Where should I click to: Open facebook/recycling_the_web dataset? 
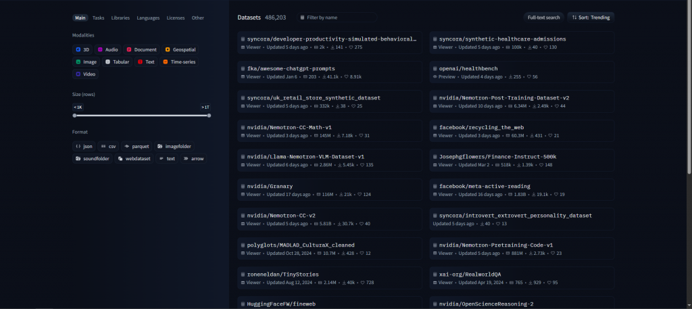tap(522, 130)
